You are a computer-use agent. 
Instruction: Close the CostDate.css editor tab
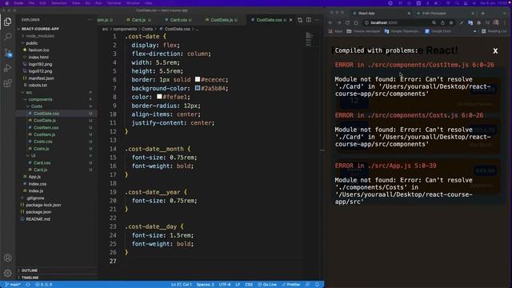(290, 20)
